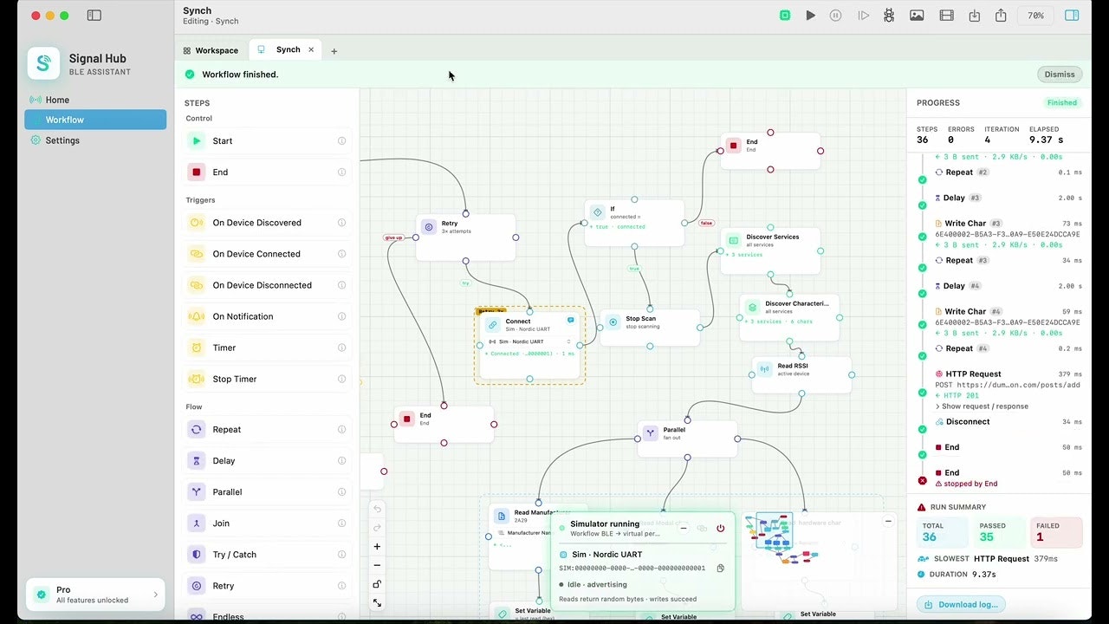Click the green chip simulator icon in toolbar
1109x624 pixels.
click(785, 16)
